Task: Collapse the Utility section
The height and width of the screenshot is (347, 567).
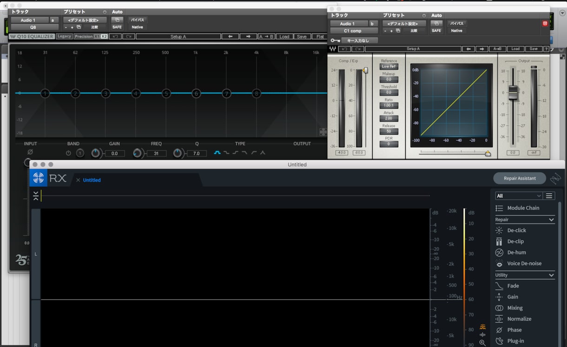Action: click(552, 275)
